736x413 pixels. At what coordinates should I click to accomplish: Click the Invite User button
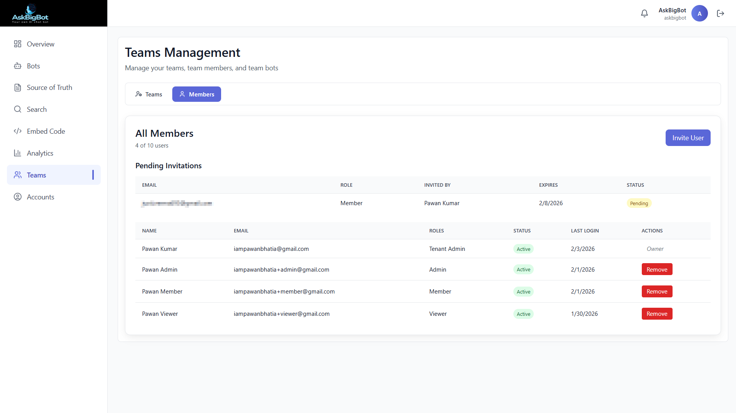688,138
